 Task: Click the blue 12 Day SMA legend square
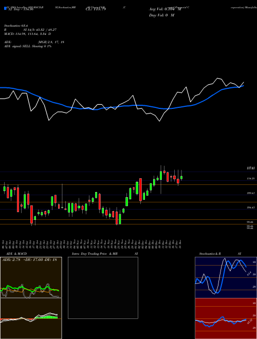click(6, 8)
